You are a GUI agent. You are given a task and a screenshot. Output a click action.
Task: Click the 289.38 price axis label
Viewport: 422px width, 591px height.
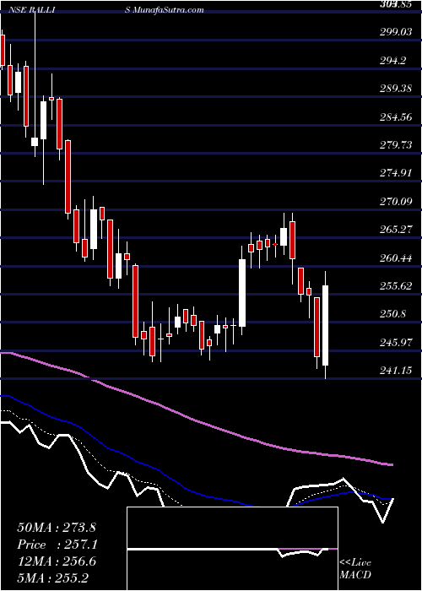396,89
